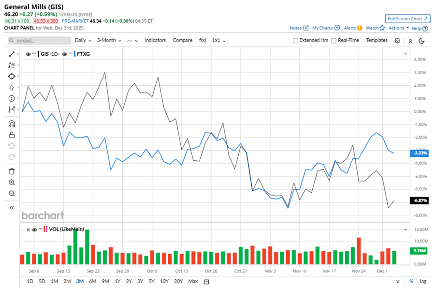Collapse the header with double up arrows
Viewport: 436px width, 290px height.
(410, 41)
